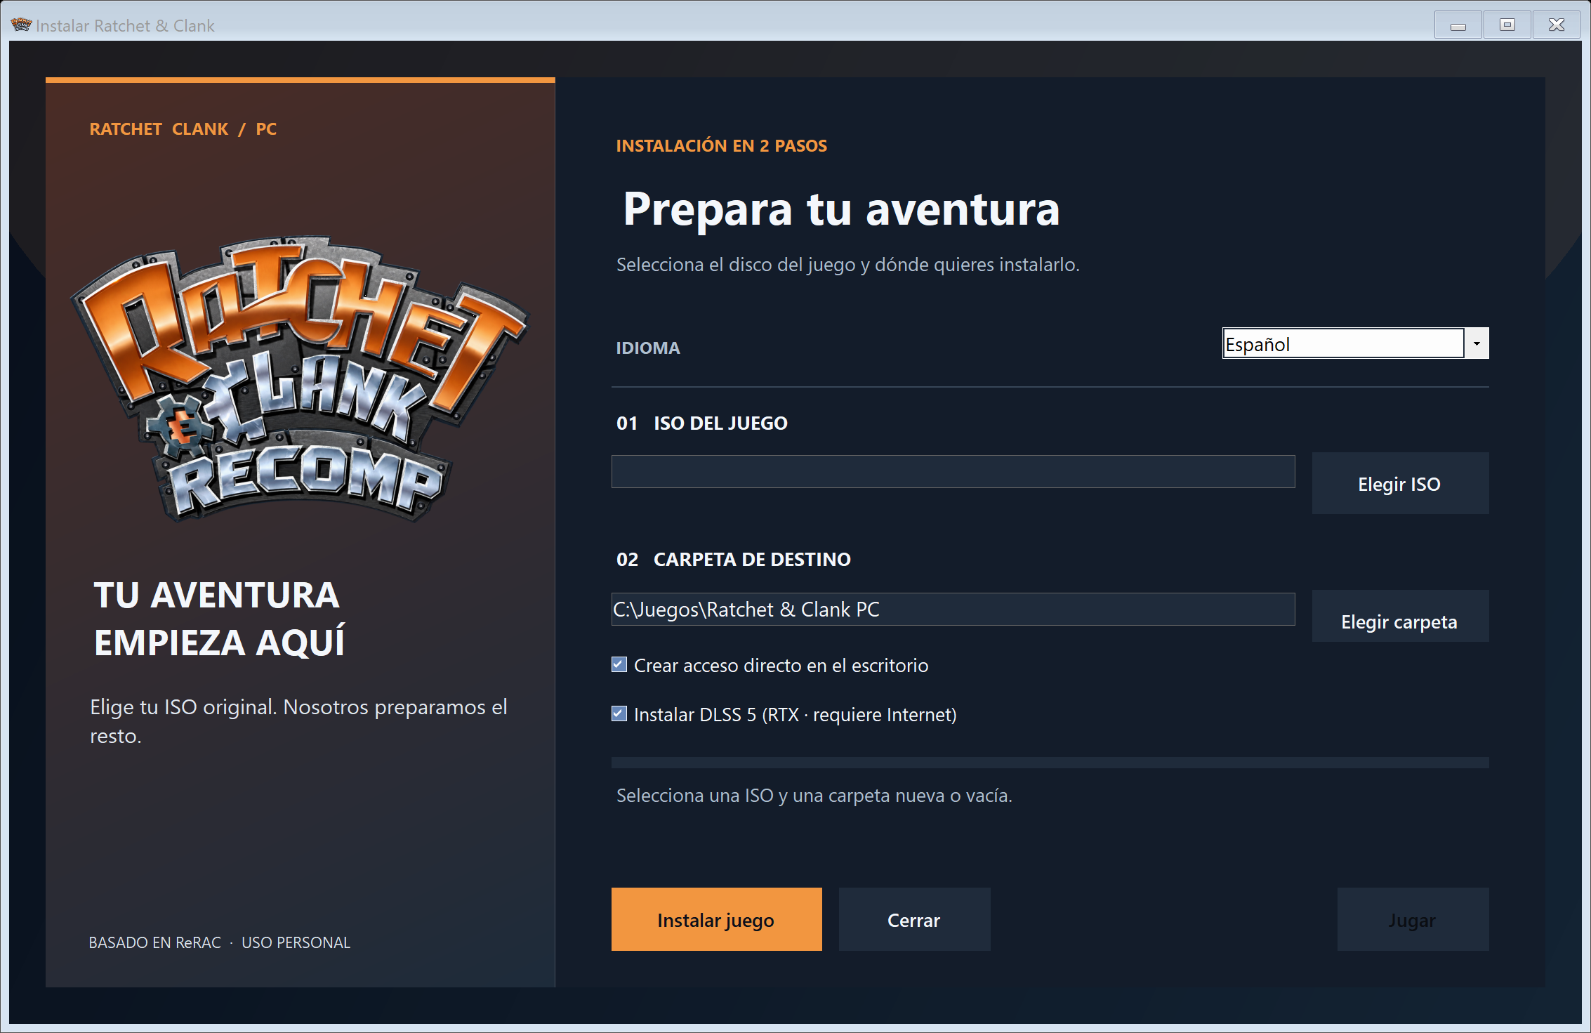Click the Ratchet & Clank Recomp logo

point(300,379)
